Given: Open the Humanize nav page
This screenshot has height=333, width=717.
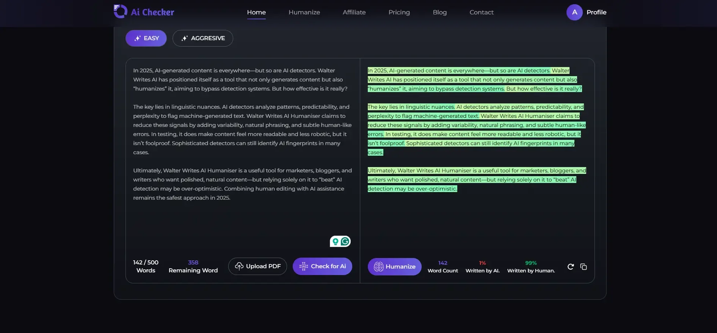Looking at the screenshot, I should [304, 12].
